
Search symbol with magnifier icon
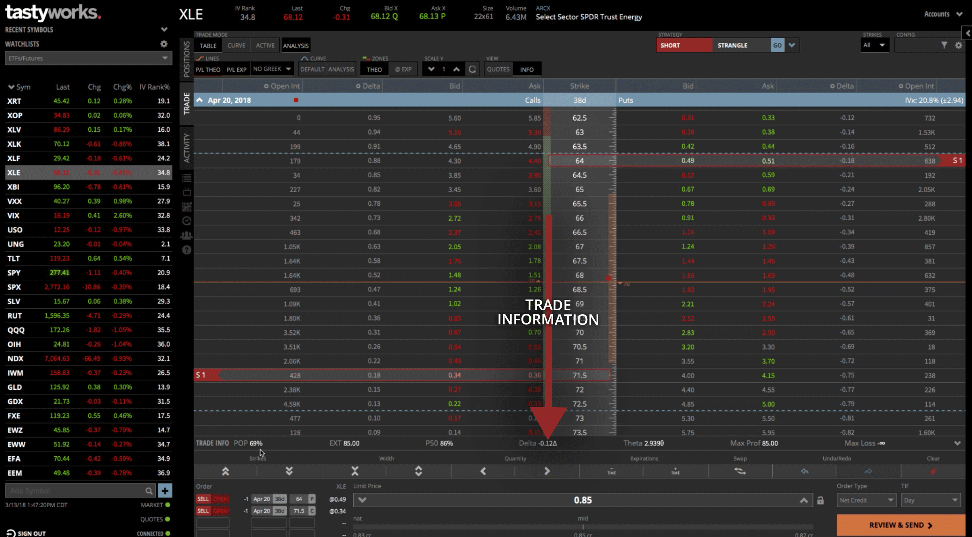pos(149,491)
